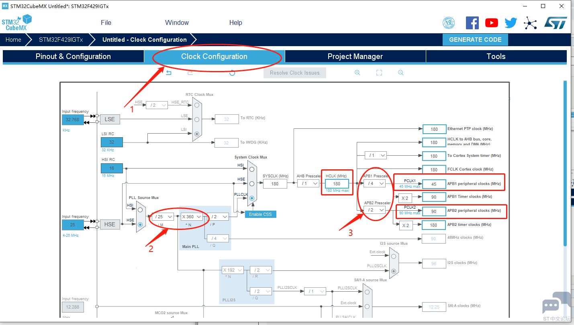Expand the APB1 Prescaler dropdown
The image size is (574, 325).
[374, 183]
